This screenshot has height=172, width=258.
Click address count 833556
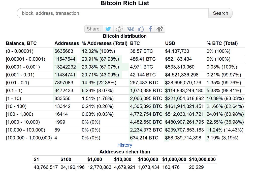tap(62, 99)
